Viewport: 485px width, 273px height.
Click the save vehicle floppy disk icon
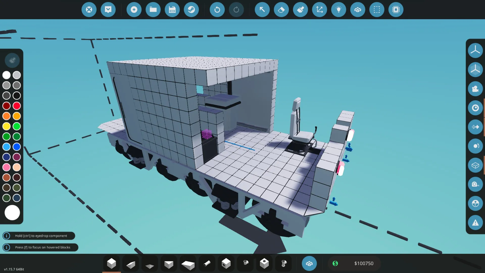(x=172, y=10)
